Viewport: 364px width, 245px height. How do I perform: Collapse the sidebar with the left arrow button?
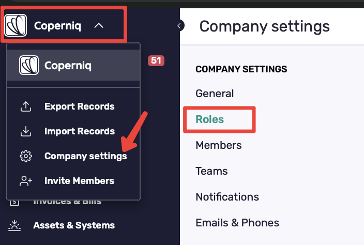(180, 26)
